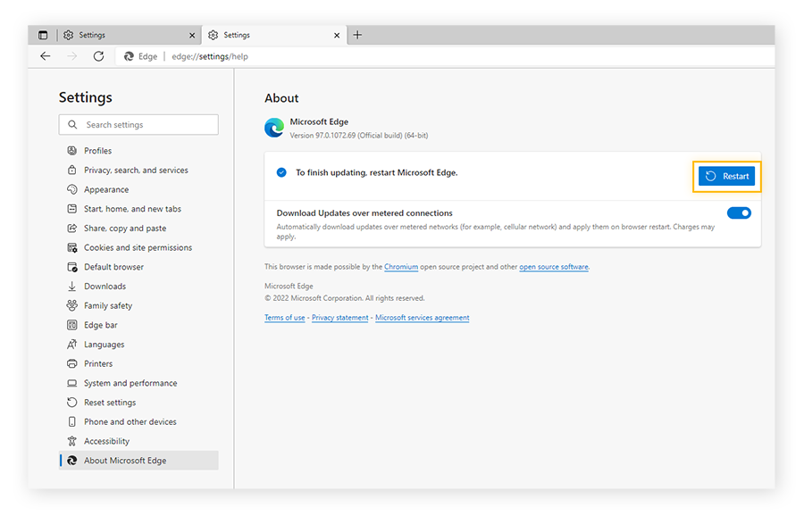This screenshot has width=804, height=516.
Task: Click the Edge logo in address bar
Action: pyautogui.click(x=130, y=56)
